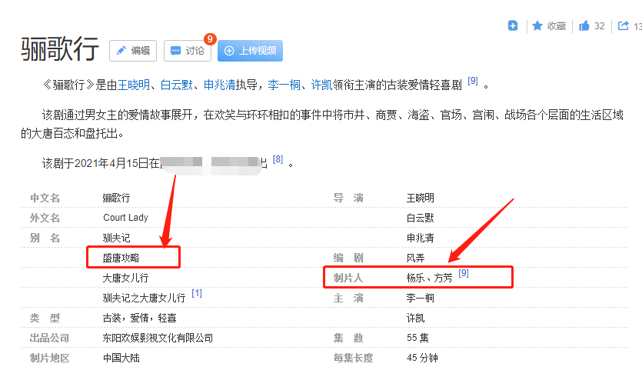Open the 讨论 discussion button
Viewport: 642px width, 367px height.
[188, 51]
